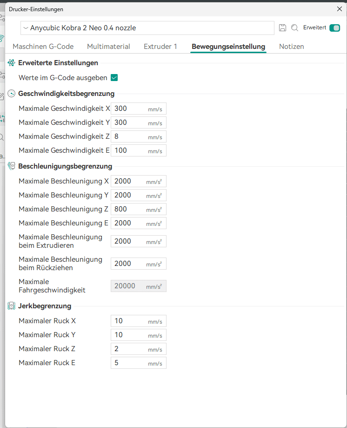Focus the Maximale Beschleunigung Y input
The width and height of the screenshot is (347, 428).
coord(129,195)
